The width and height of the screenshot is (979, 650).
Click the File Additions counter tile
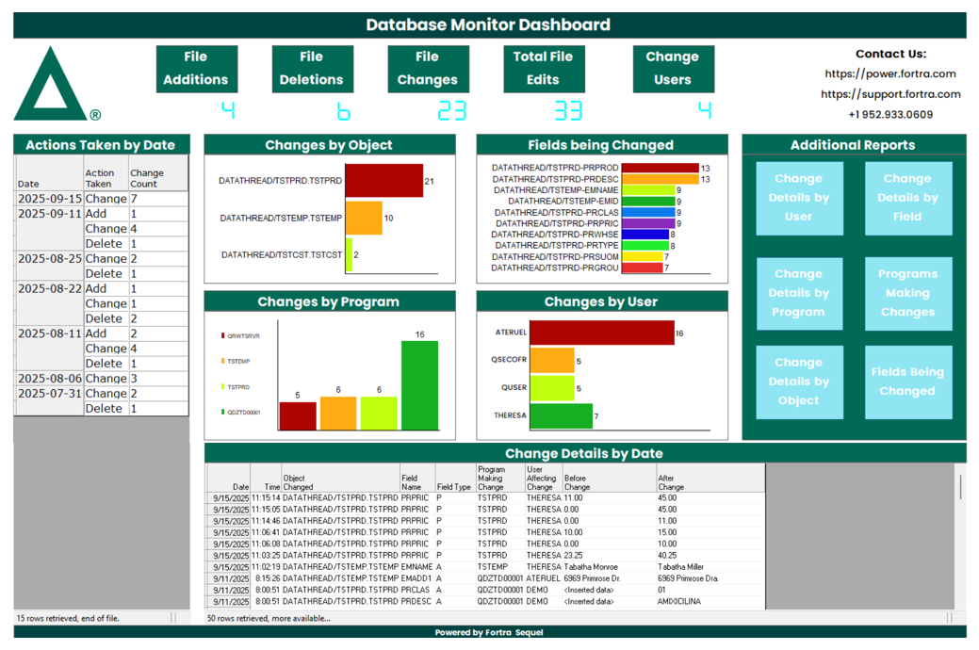(197, 69)
